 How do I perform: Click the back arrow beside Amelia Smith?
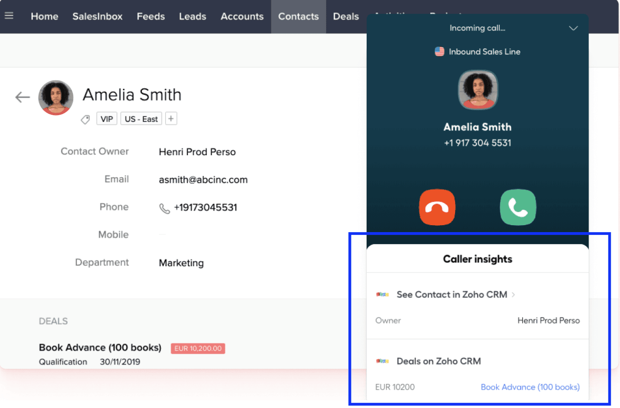22,97
